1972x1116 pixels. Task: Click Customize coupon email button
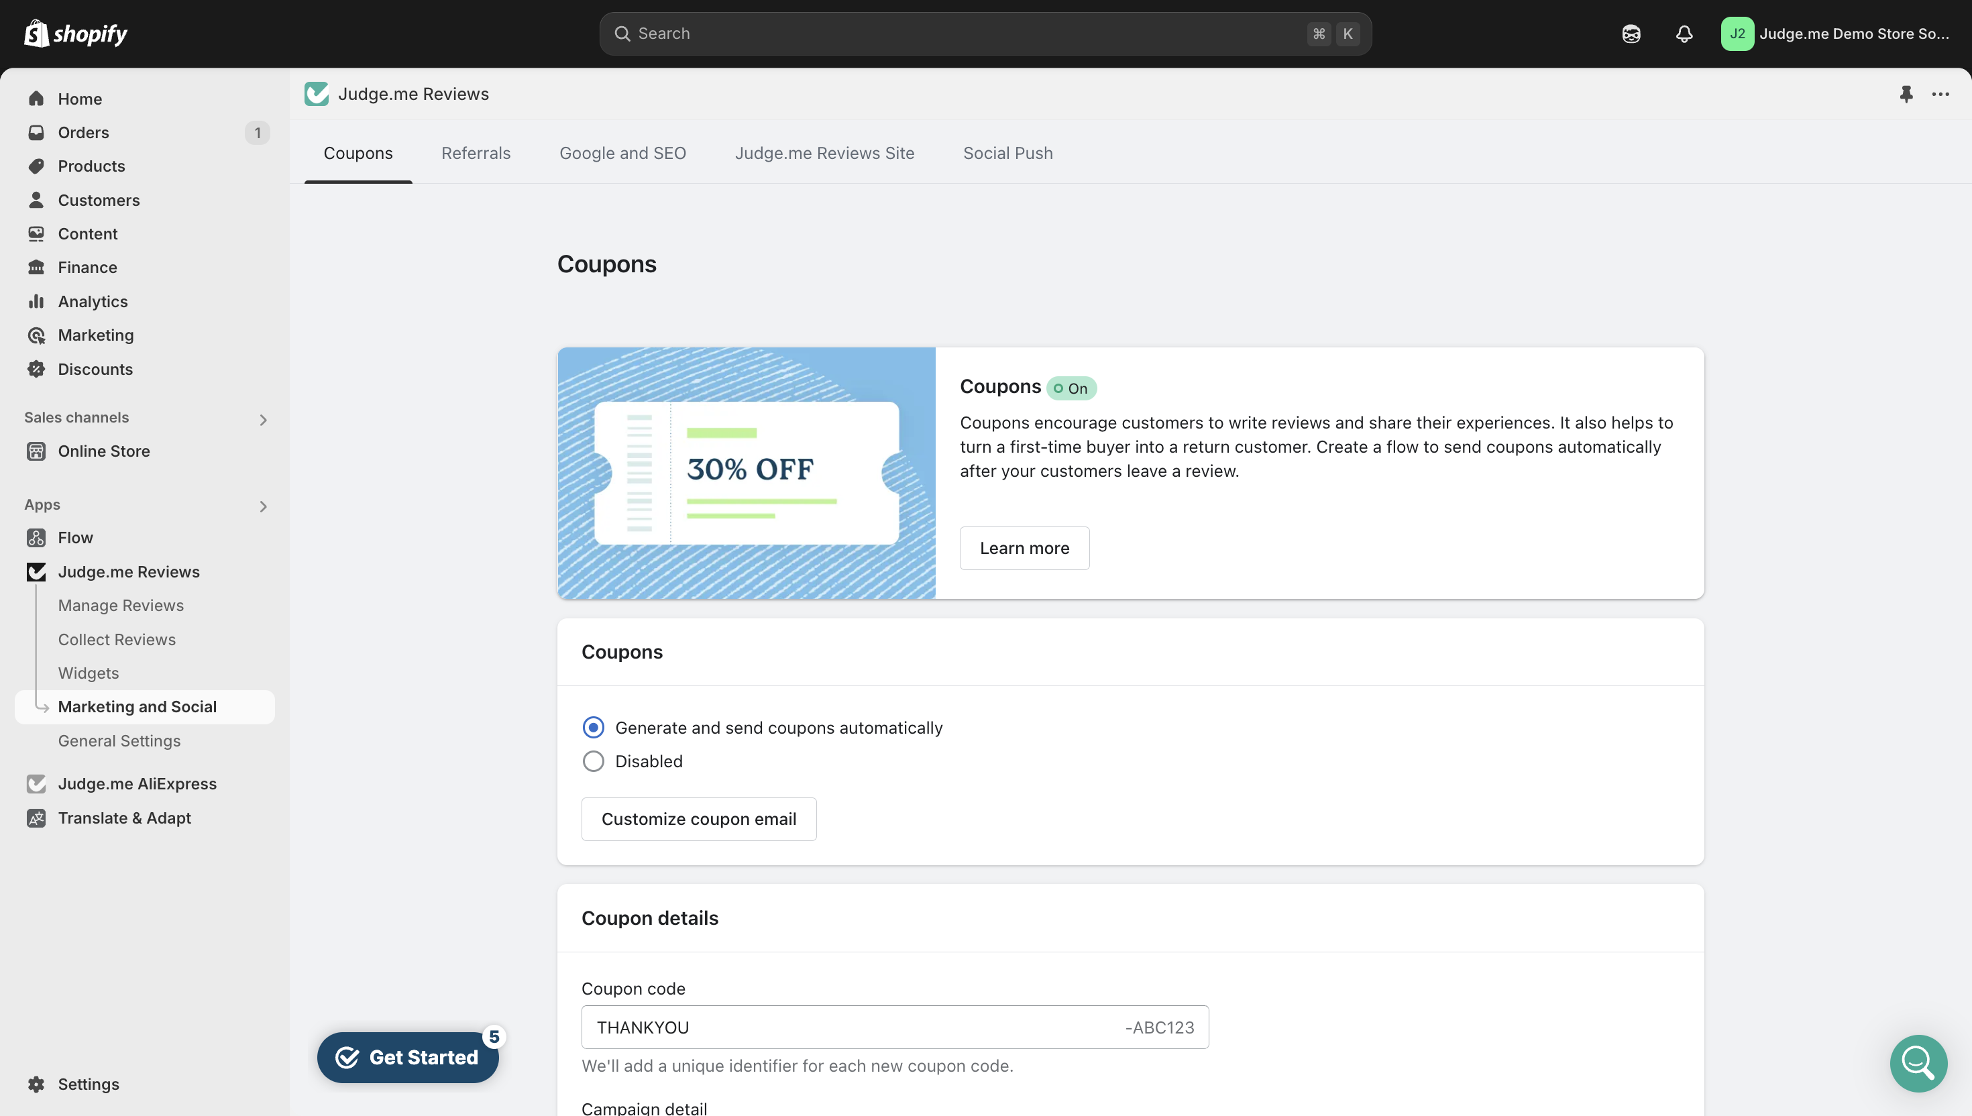(698, 819)
